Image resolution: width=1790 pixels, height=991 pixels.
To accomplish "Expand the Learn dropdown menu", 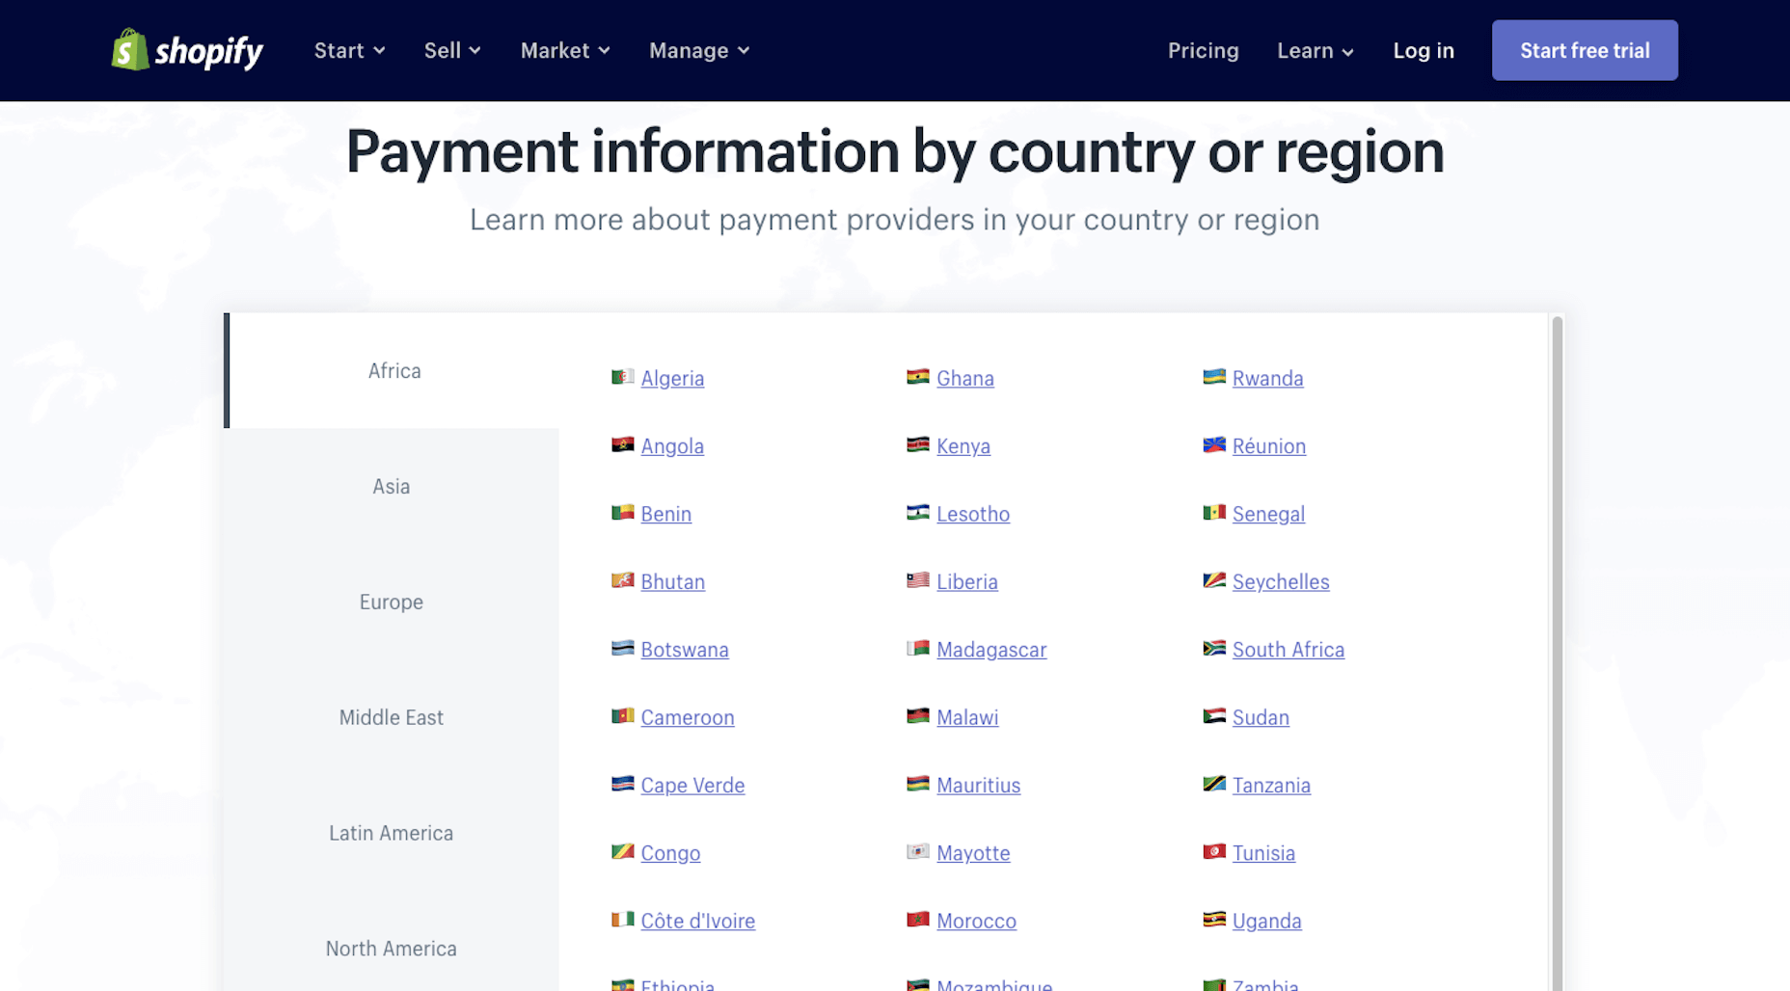I will 1315,50.
